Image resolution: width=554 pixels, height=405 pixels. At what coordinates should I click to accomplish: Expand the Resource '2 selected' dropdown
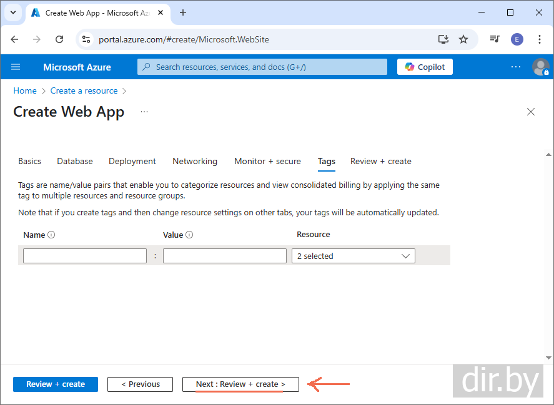point(354,256)
